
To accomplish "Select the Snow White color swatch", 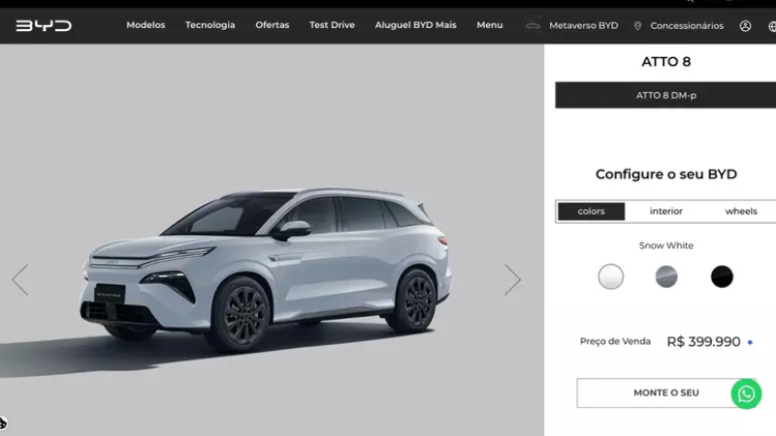I will (611, 276).
